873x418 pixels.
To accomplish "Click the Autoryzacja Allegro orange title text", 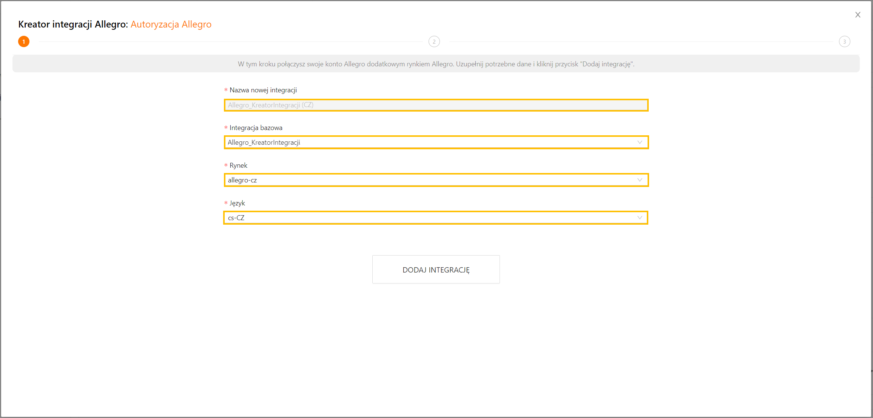I will [x=171, y=24].
